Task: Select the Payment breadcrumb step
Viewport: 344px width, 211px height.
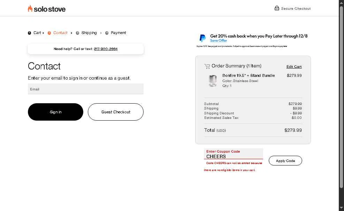Action: (119, 33)
